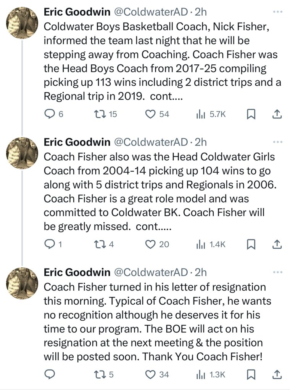Like the first tweet with 54 likes
Screen dimensions: 290x390
(151, 114)
